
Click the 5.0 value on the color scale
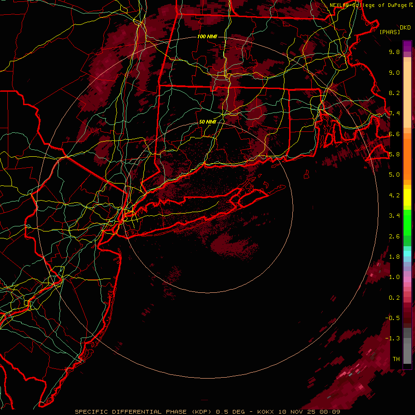point(394,175)
